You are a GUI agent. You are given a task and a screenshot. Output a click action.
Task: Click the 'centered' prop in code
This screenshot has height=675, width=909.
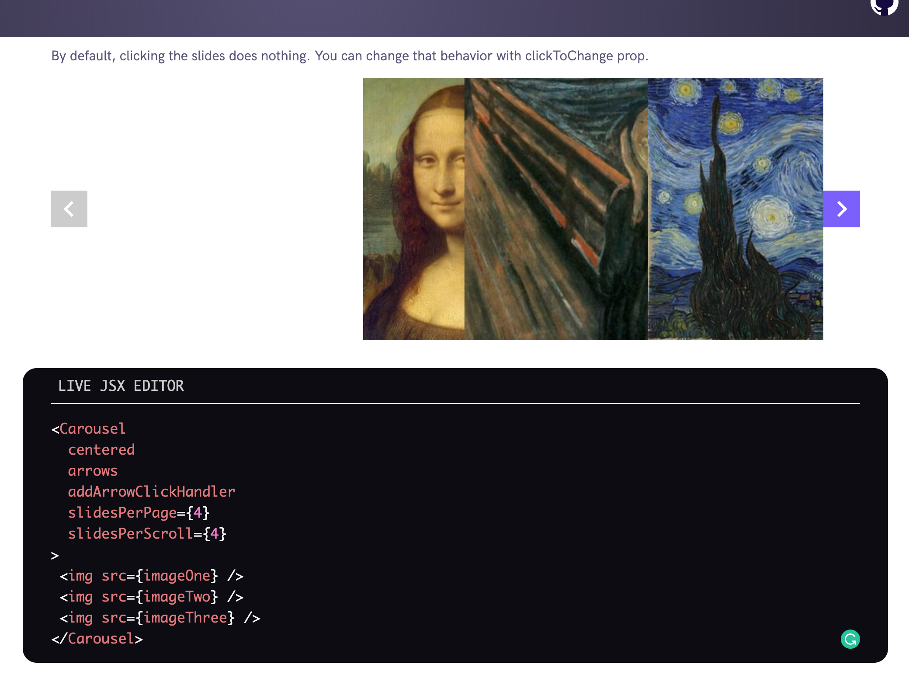click(101, 450)
